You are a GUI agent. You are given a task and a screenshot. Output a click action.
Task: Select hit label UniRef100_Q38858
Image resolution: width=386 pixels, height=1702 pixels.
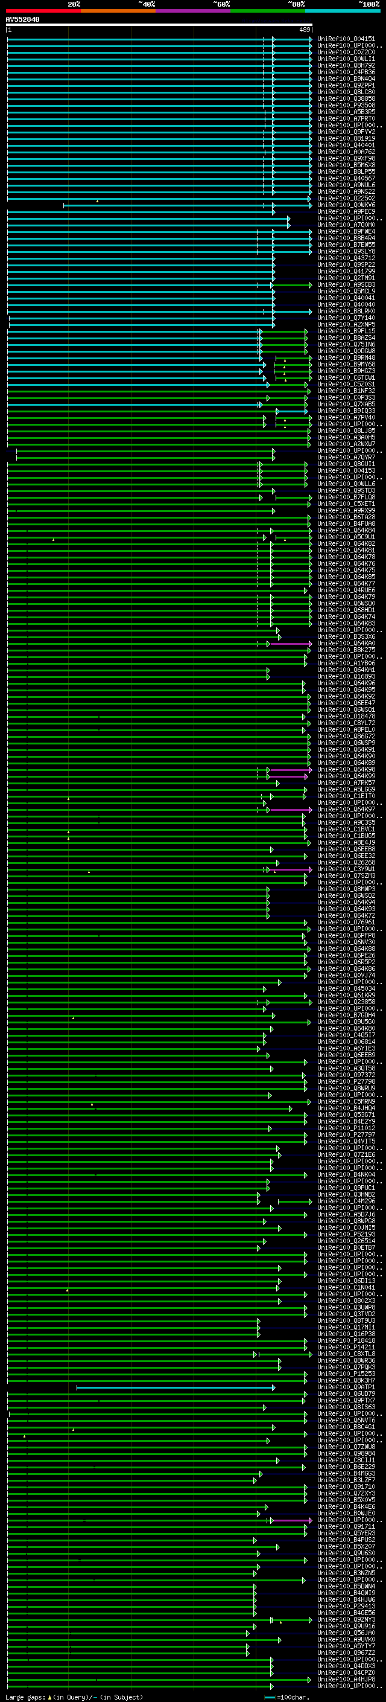(346, 98)
